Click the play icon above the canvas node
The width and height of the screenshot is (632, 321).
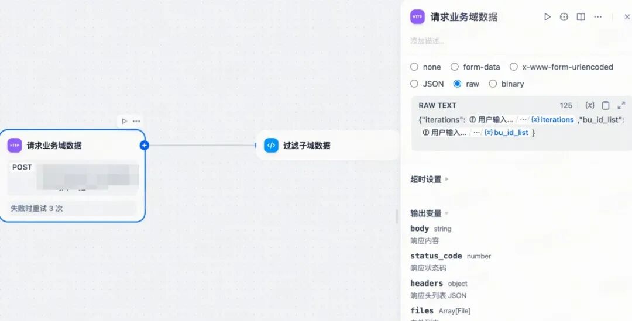pyautogui.click(x=124, y=121)
